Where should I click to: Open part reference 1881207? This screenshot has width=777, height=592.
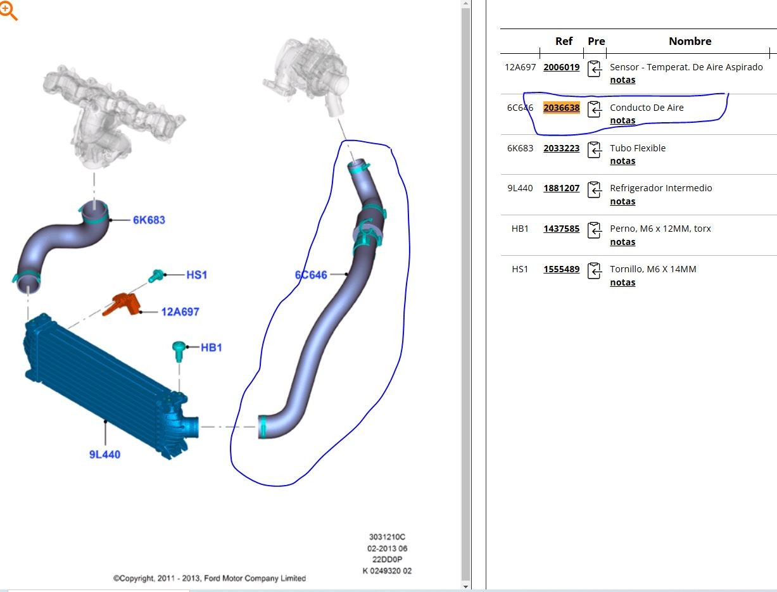pyautogui.click(x=561, y=188)
